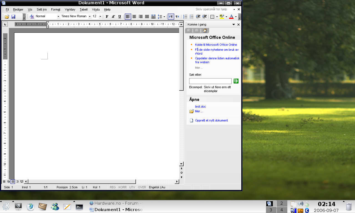Open the Verktøy menu
Screen dimensions: 355x213
pyautogui.click(x=70, y=9)
